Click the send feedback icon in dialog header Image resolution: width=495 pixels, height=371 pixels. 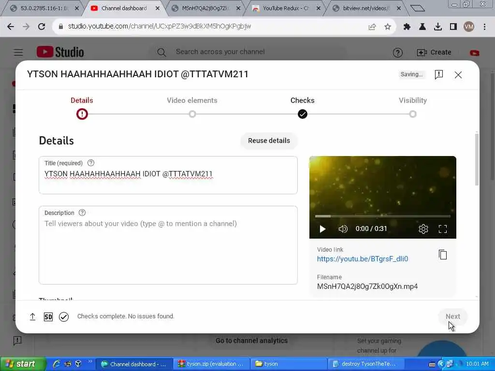[439, 74]
